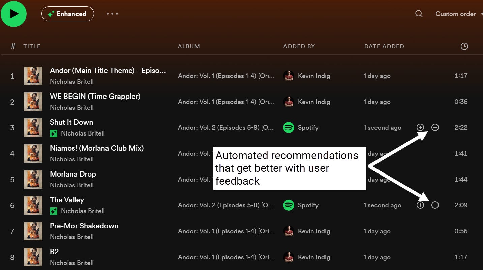Sort by the TITLE column header
This screenshot has height=270, width=483.
pos(32,46)
